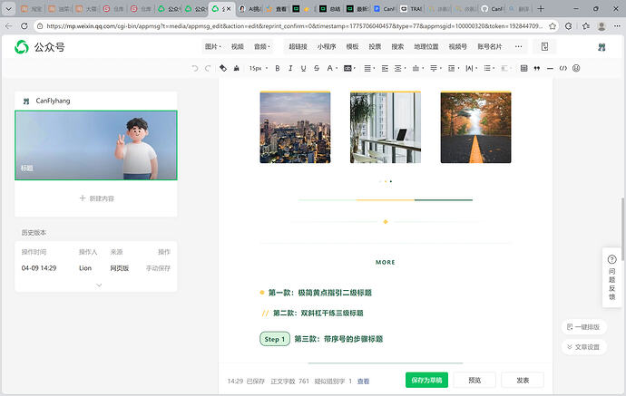626x396 pixels.
Task: Open the font color picker
Action: pos(330,68)
